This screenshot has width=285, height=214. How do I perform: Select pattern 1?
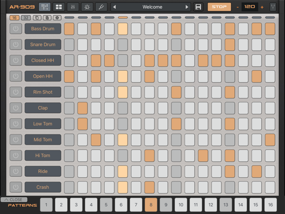coord(46,205)
